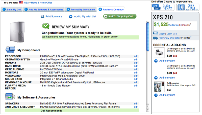Edit the Hard Drive selection
The width and height of the screenshot is (202, 115).
click(136, 66)
